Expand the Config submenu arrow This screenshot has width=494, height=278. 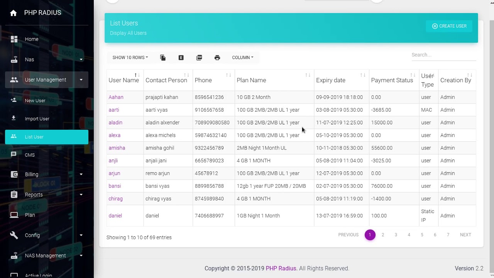coord(81,235)
